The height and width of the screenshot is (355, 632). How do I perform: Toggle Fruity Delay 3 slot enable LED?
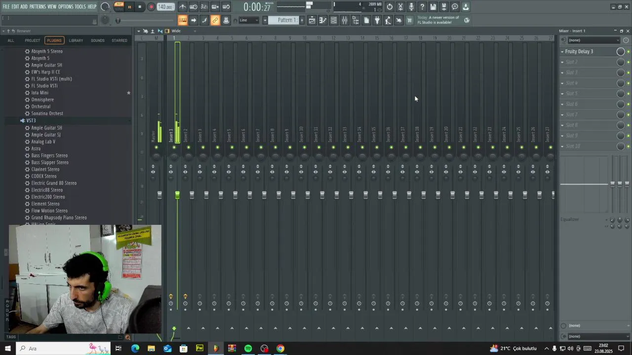point(628,52)
